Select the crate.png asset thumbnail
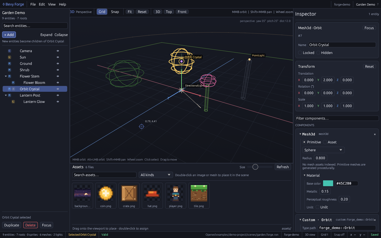The height and width of the screenshot is (238, 381). (x=129, y=196)
